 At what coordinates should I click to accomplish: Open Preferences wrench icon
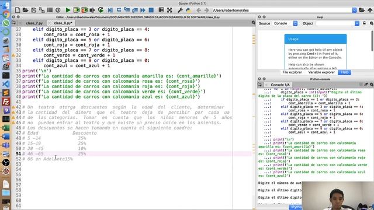pyautogui.click(x=180, y=10)
